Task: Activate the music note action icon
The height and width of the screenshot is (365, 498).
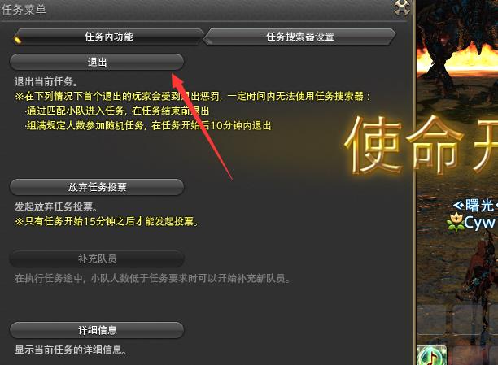Action: pos(431,355)
